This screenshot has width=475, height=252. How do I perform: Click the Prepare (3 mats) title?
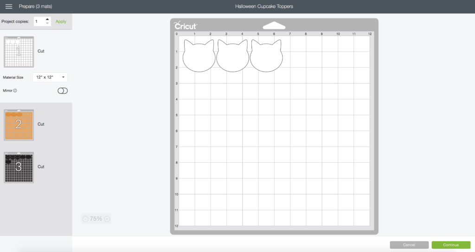click(x=35, y=6)
